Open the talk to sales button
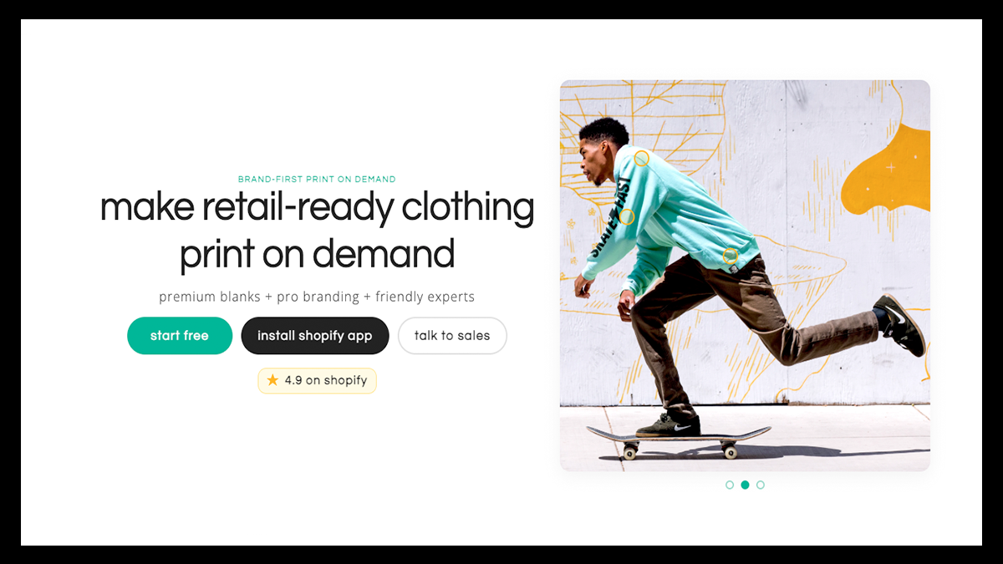 pyautogui.click(x=452, y=336)
